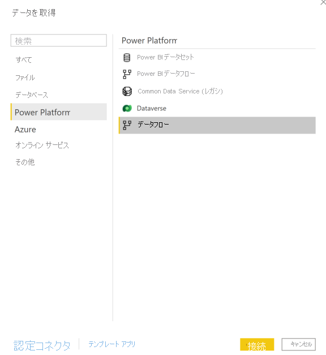Click the highlighted データフロー row icon

point(127,125)
